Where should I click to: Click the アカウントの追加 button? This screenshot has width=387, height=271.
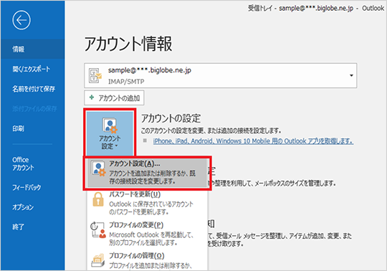coord(114,98)
